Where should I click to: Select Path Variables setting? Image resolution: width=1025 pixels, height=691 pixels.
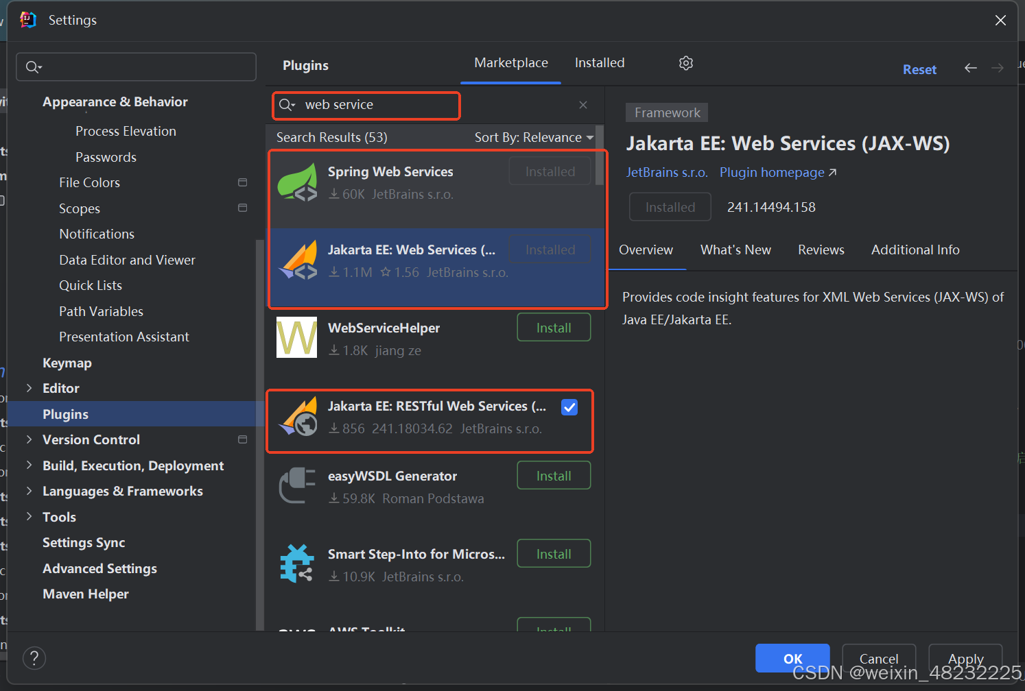click(101, 311)
